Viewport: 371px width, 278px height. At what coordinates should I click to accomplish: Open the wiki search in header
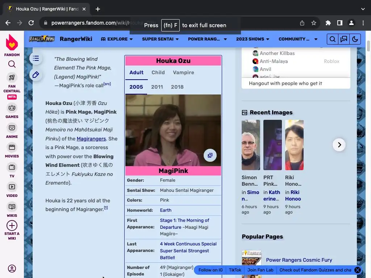(333, 39)
